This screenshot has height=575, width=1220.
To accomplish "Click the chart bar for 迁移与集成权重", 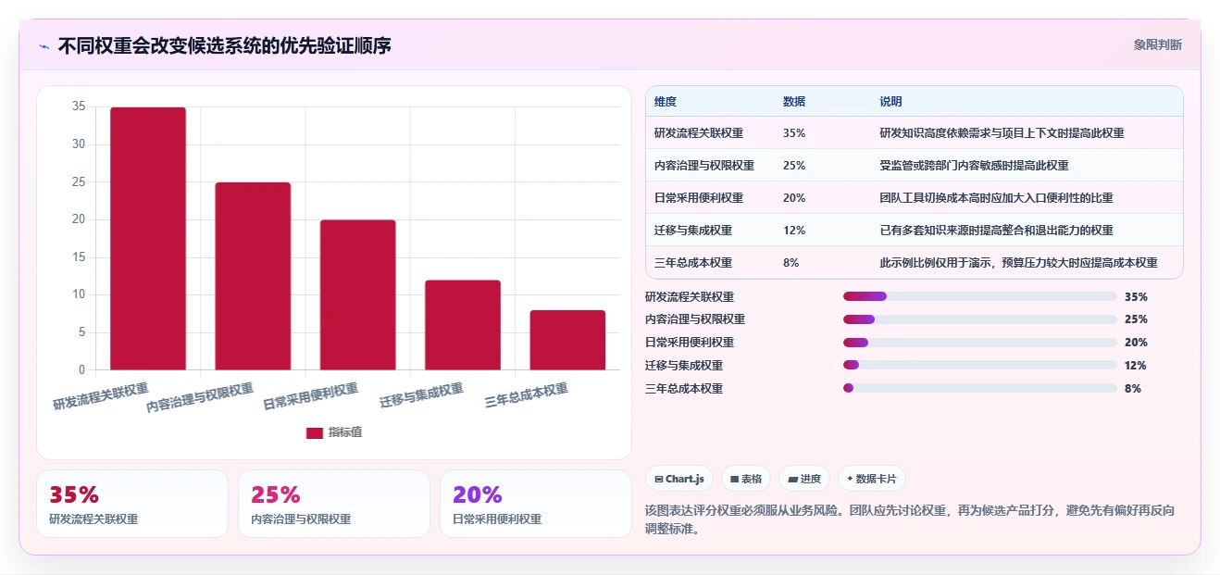I will pos(463,325).
